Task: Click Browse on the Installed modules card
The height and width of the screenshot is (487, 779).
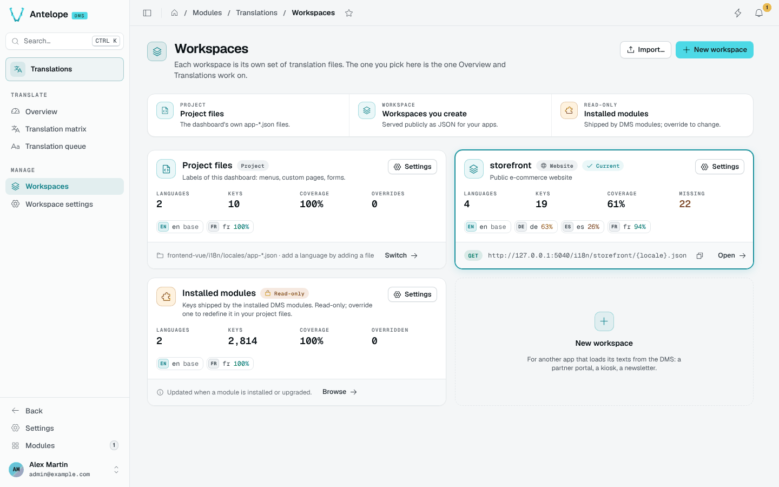Action: click(339, 392)
